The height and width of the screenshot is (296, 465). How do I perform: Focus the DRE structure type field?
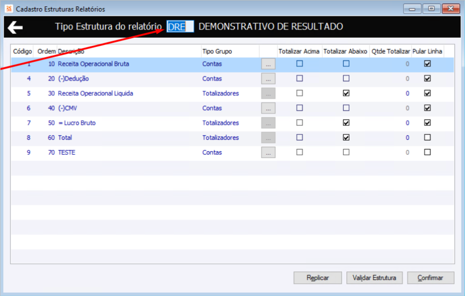180,26
